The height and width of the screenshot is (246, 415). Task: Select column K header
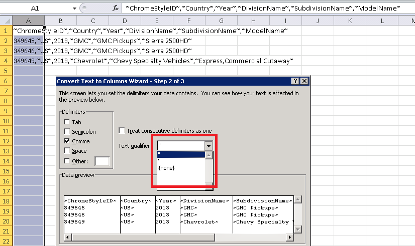click(350, 21)
